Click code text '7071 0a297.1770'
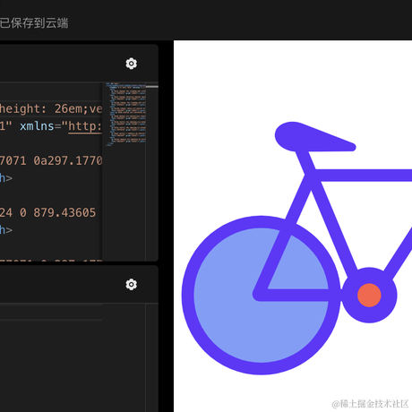Viewport: 412px width, 412px height. point(51,160)
